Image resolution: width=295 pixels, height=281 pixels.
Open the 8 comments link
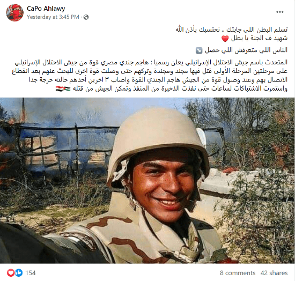[238, 273]
